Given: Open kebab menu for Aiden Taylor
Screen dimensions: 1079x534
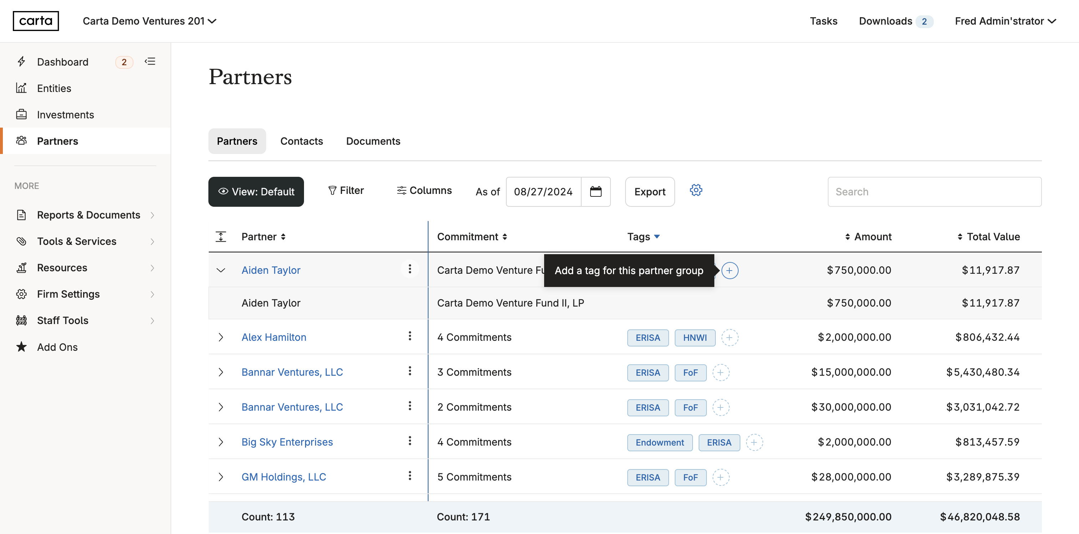Looking at the screenshot, I should click(410, 269).
